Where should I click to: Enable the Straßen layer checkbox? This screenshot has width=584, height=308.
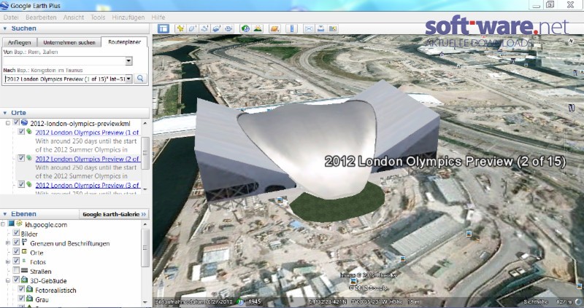click(16, 270)
